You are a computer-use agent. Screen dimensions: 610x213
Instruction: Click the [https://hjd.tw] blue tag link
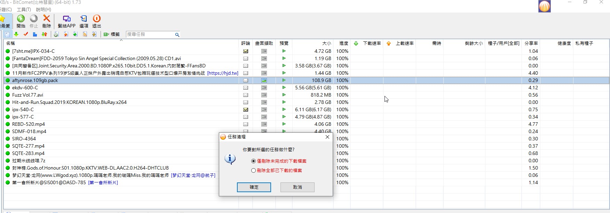[223, 73]
